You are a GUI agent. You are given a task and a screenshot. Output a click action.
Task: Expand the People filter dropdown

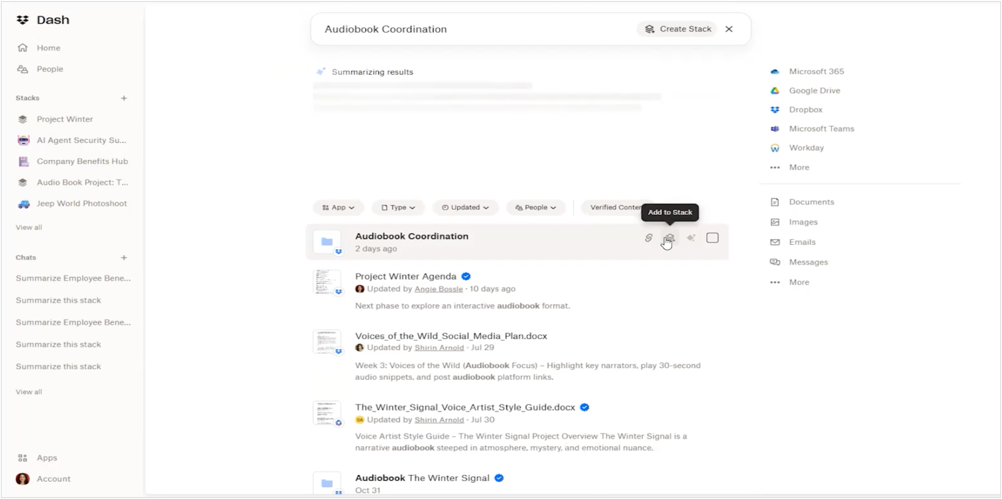click(x=536, y=207)
